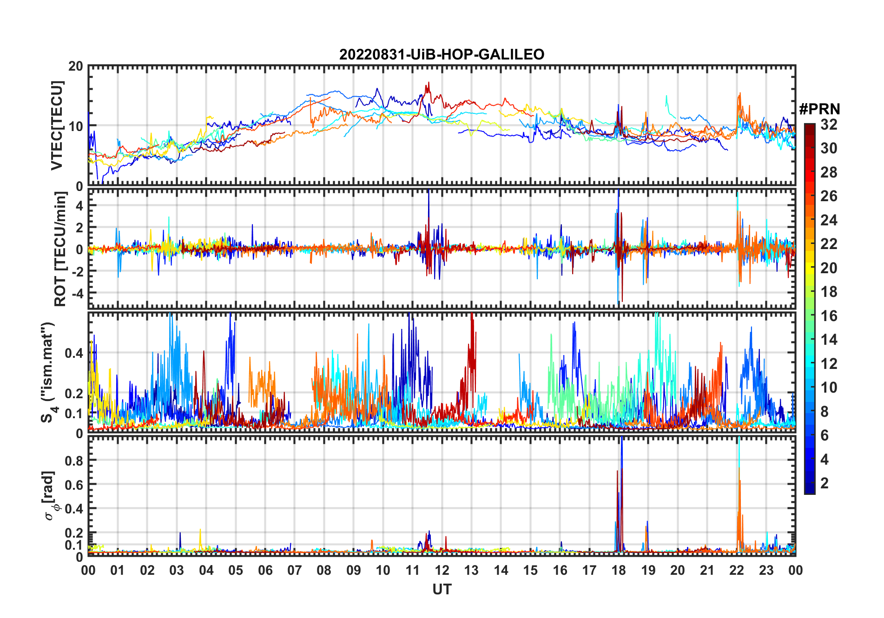This screenshot has width=884, height=618.
Task: Select the "0.6" tick on σφ axis
Action: coord(74,485)
